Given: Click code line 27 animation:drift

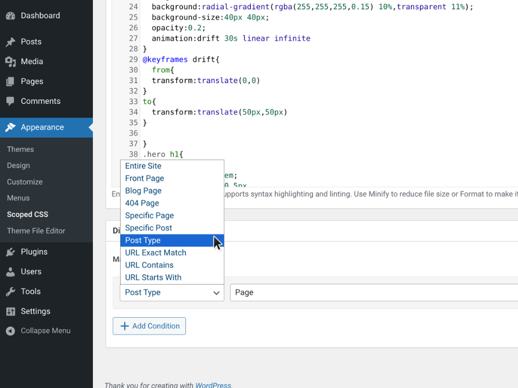Looking at the screenshot, I should (231, 38).
